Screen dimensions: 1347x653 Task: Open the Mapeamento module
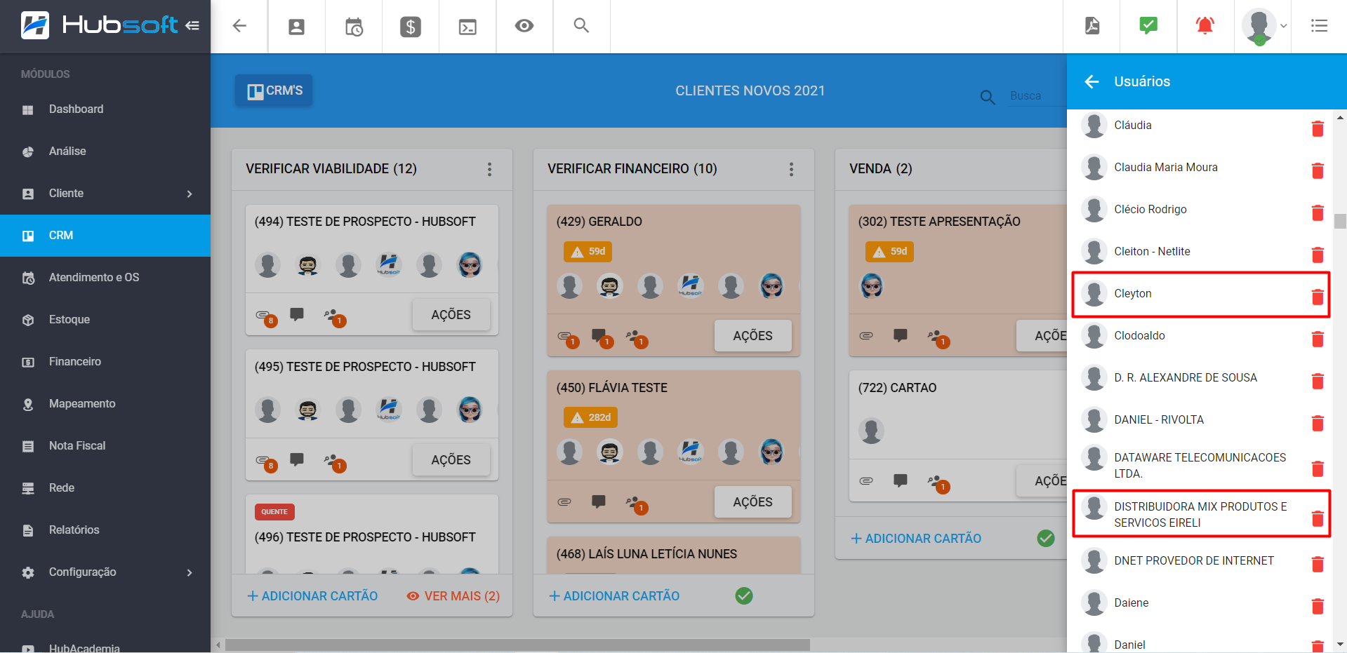tap(105, 404)
